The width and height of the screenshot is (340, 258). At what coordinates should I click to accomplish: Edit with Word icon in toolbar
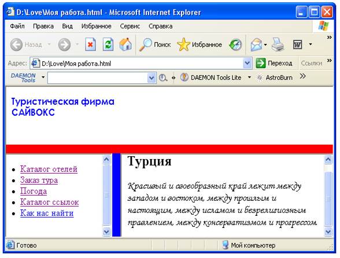pos(297,45)
